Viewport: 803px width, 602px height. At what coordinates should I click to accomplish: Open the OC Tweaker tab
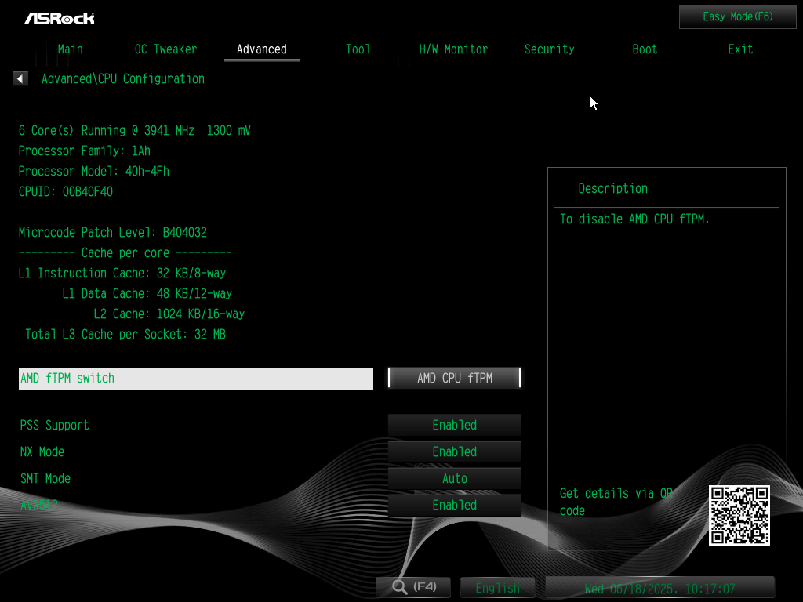coord(165,49)
